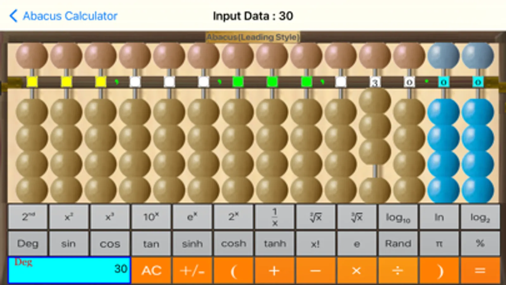Tap the open parenthesis key
Viewport: 506px width, 285px height.
(234, 270)
